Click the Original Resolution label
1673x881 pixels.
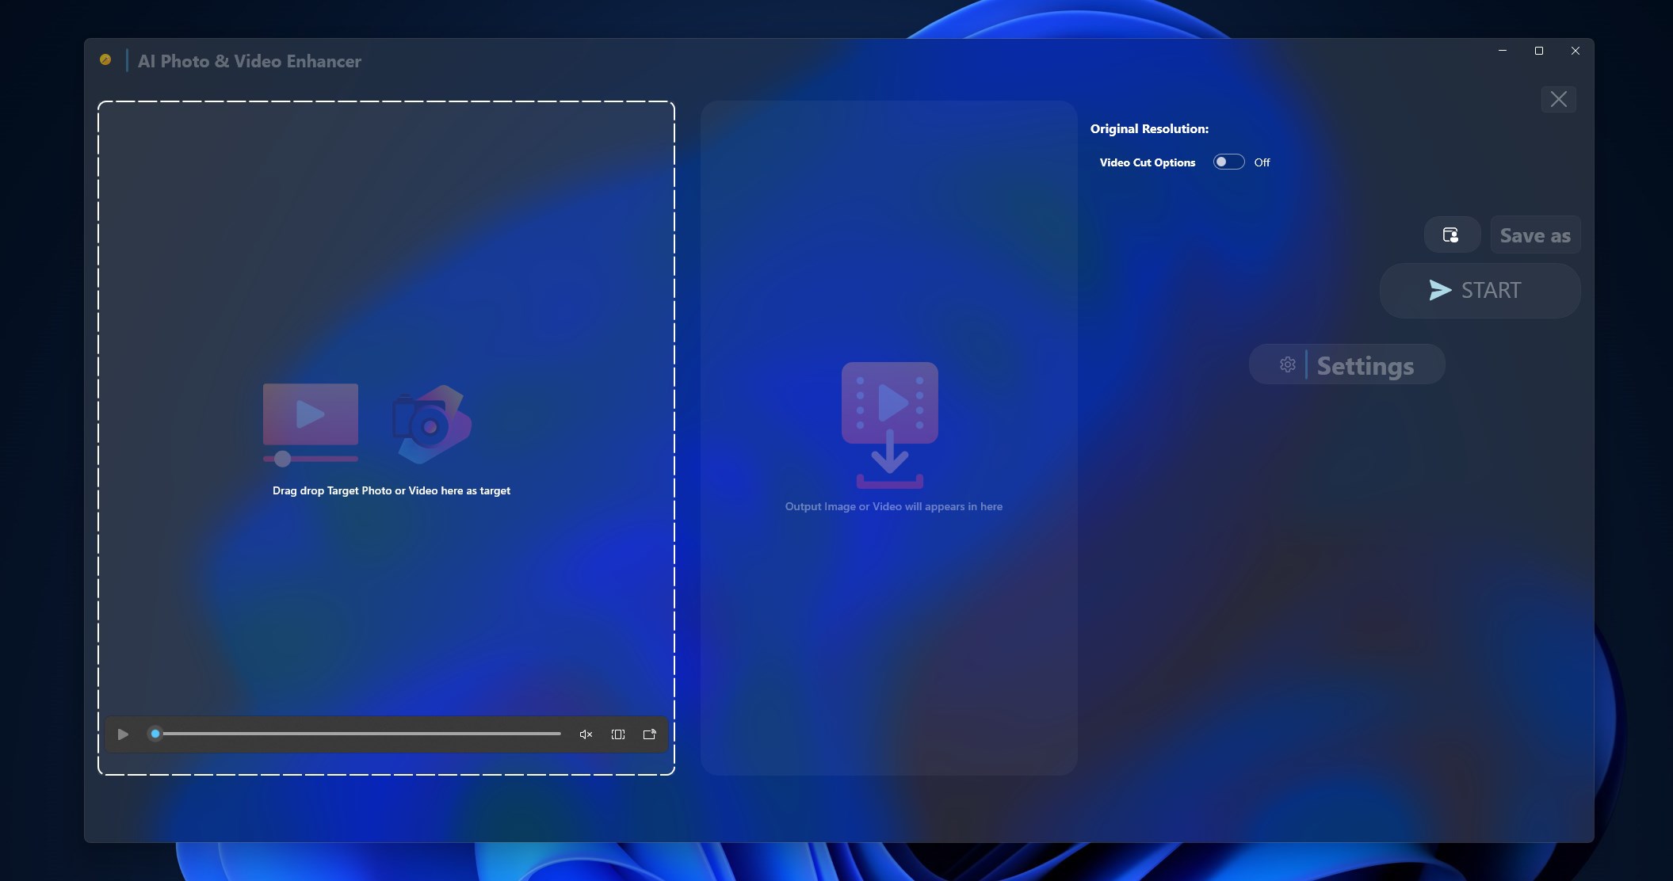pyautogui.click(x=1148, y=128)
